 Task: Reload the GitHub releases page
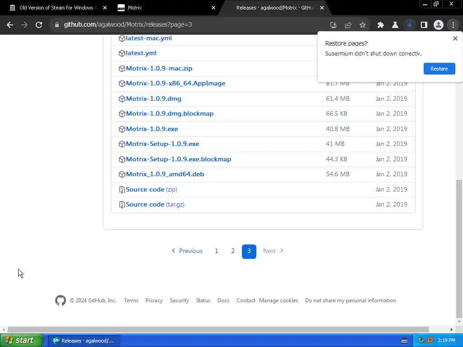point(39,25)
